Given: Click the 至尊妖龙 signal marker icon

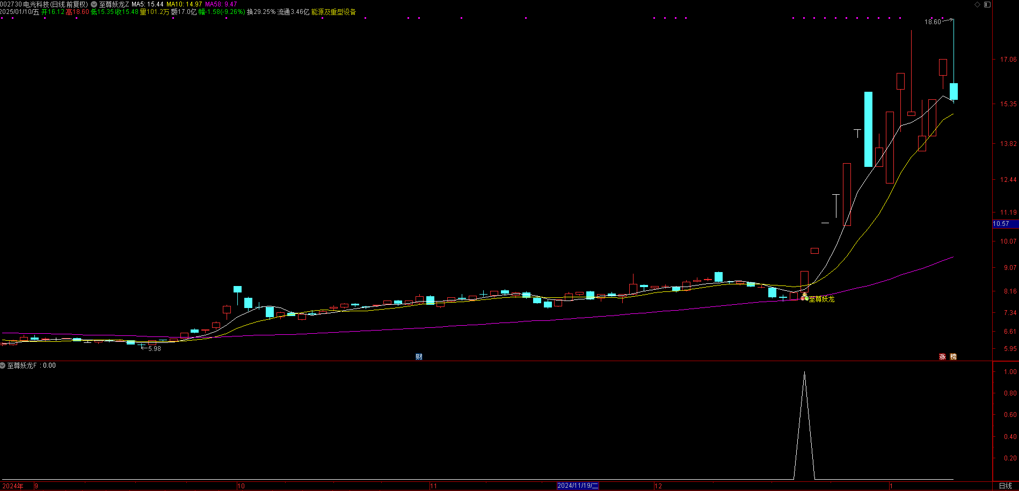Looking at the screenshot, I should pyautogui.click(x=804, y=297).
